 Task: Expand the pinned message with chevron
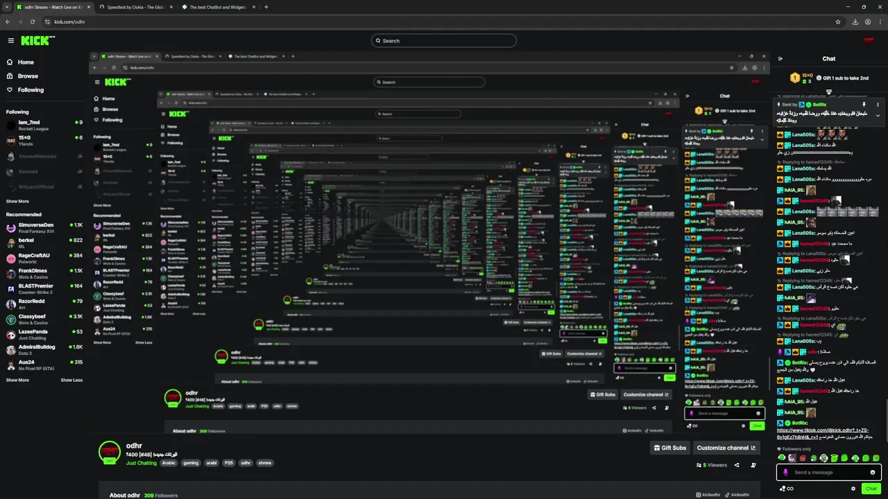(878, 116)
